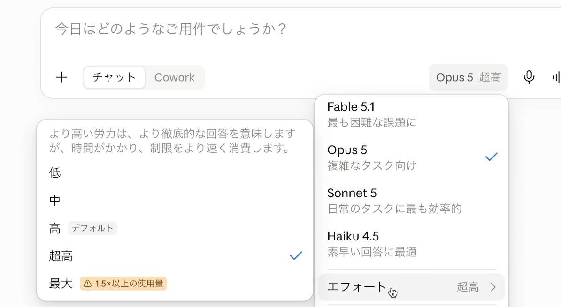This screenshot has width=561, height=307.
Task: Open the Opus 5 超高 model selector
Action: tap(469, 77)
